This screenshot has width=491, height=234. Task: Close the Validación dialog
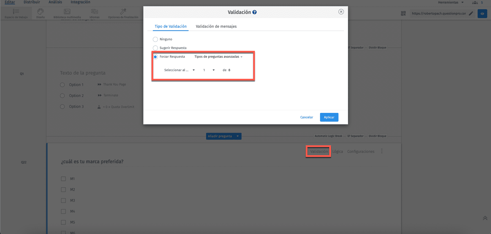[x=341, y=12]
